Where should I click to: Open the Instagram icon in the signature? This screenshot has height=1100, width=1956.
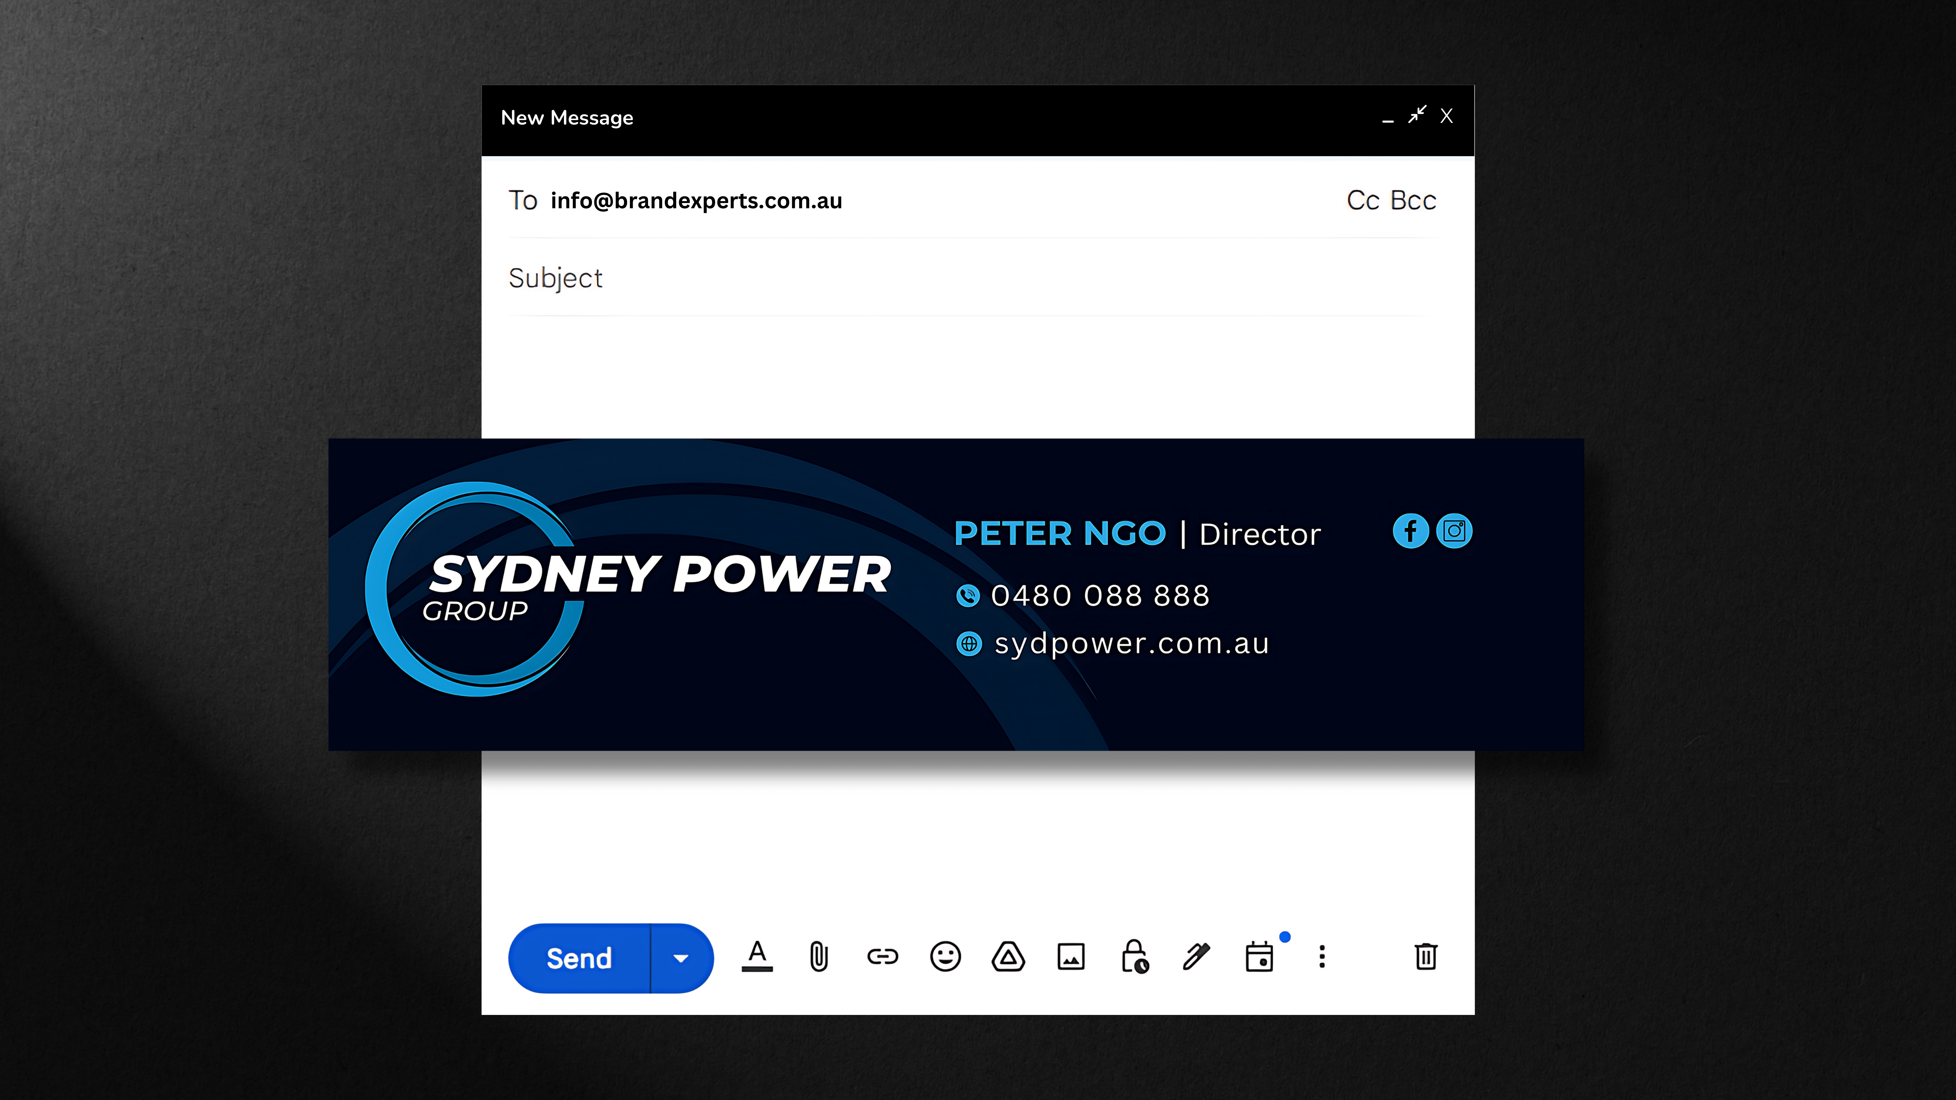click(x=1454, y=531)
